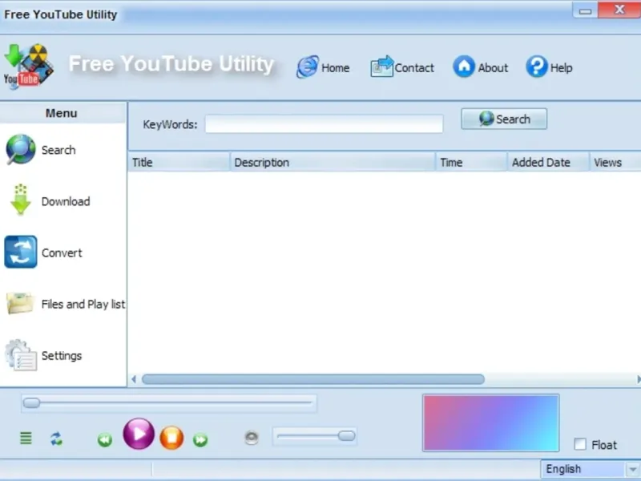Viewport: 641px width, 481px height.
Task: Click the Search menu label
Action: [x=58, y=150]
